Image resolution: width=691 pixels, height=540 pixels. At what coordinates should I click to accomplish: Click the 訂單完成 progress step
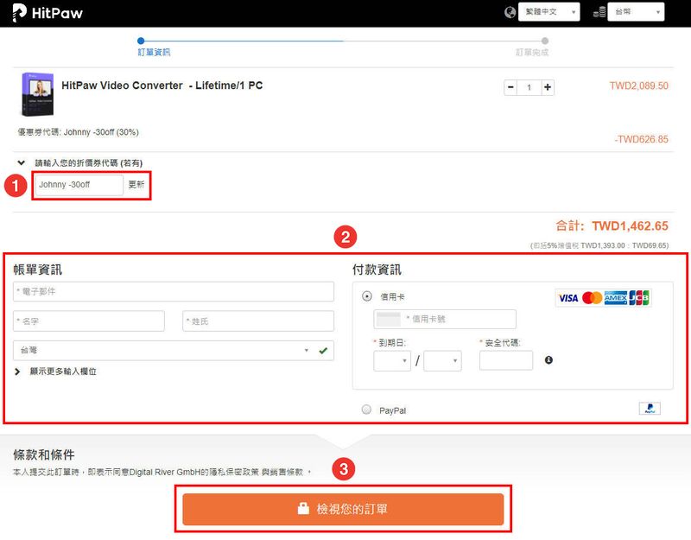pyautogui.click(x=532, y=52)
